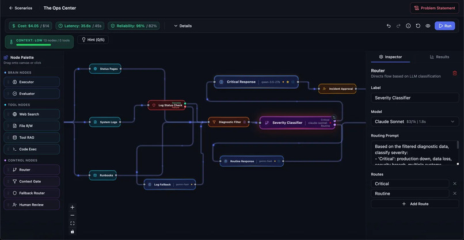Click the TOOL NODES section label
This screenshot has width=464, height=240.
pos(19,105)
